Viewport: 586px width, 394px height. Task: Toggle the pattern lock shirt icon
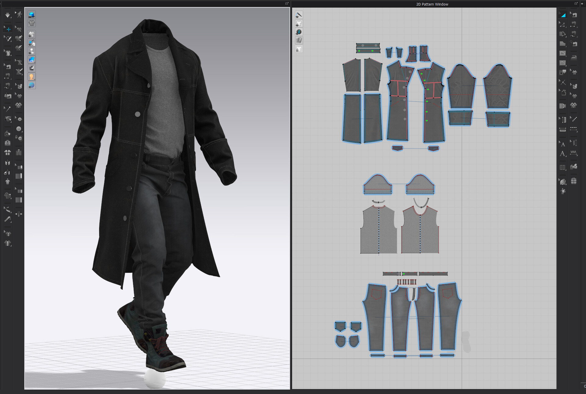[299, 49]
